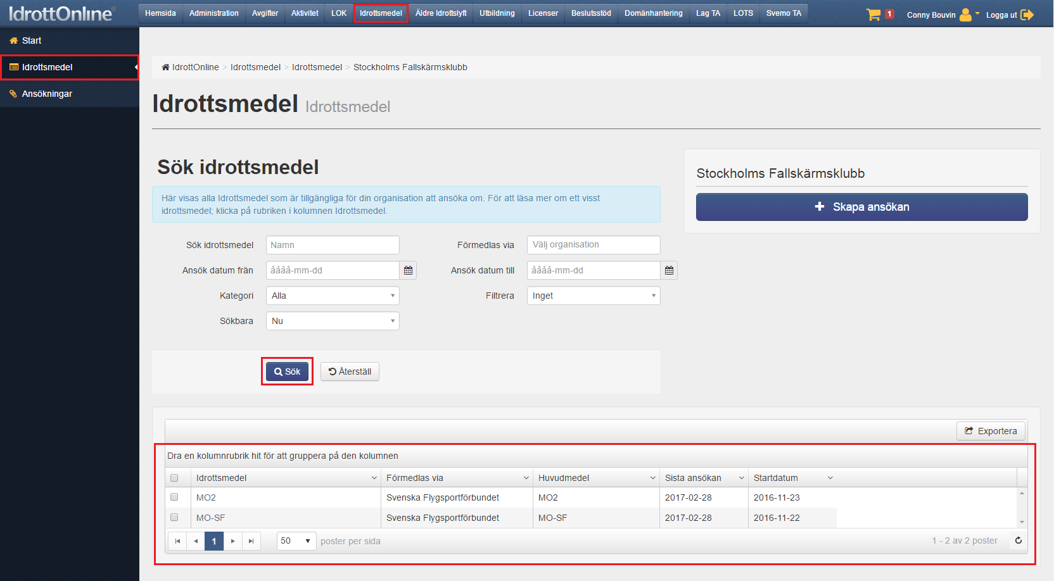This screenshot has width=1054, height=581.
Task: Open the Beslutsstöd menu
Action: point(591,13)
